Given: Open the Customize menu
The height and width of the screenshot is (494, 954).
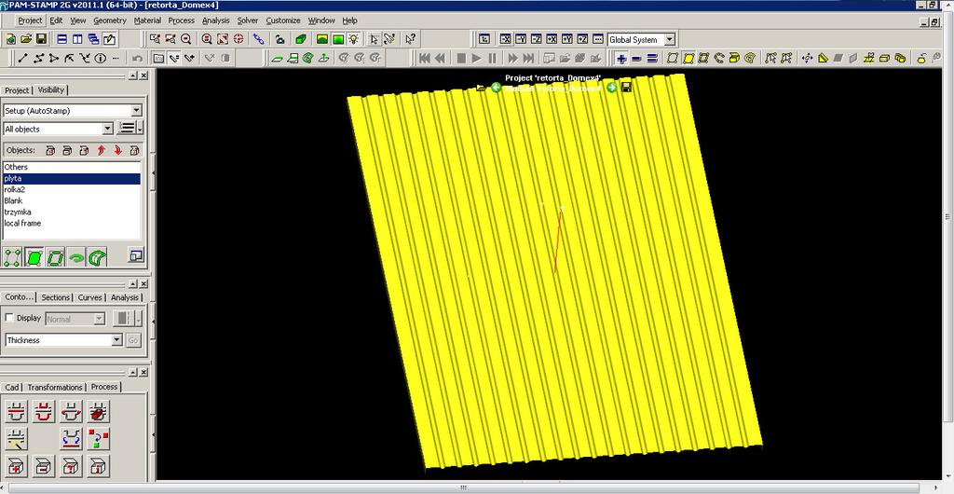Looking at the screenshot, I should [283, 21].
